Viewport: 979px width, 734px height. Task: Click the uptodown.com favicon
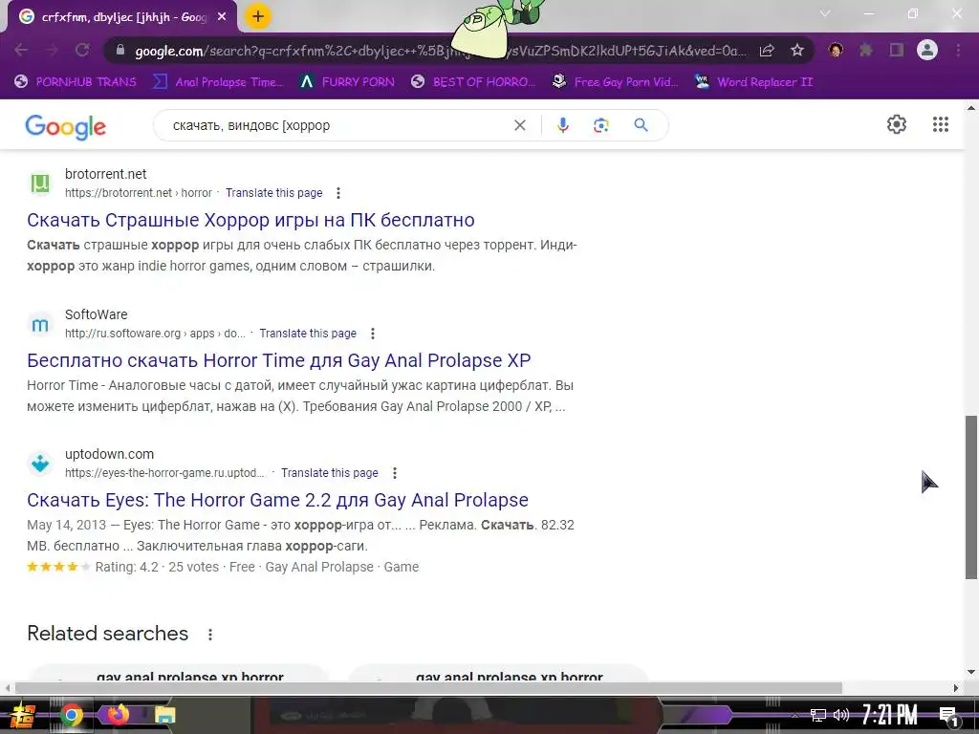tap(40, 464)
